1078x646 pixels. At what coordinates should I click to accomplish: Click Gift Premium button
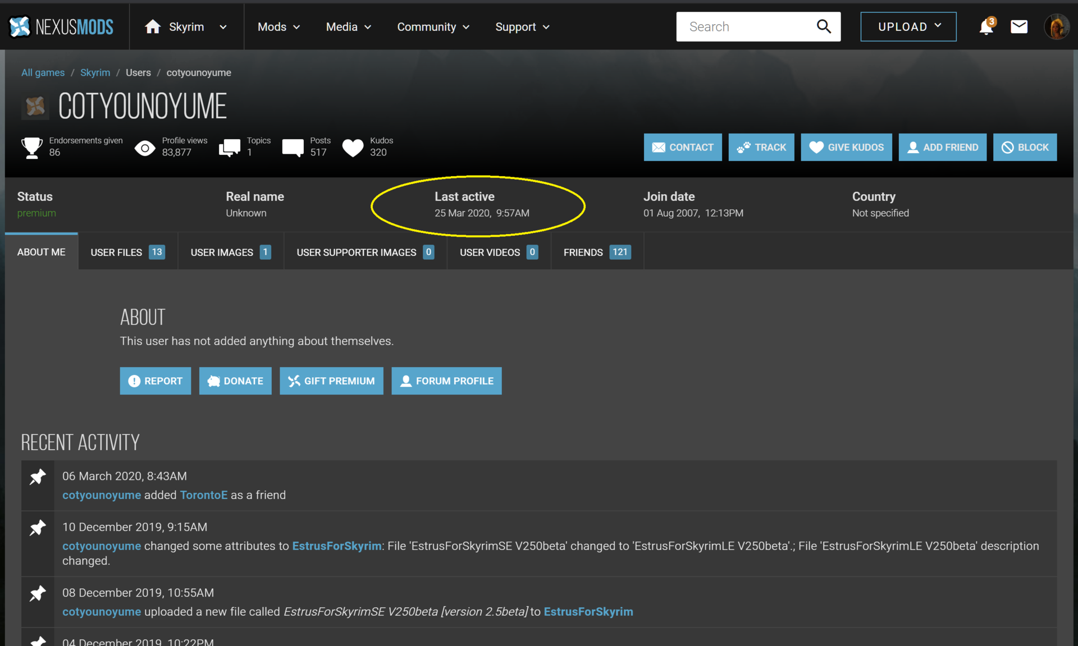coord(331,381)
